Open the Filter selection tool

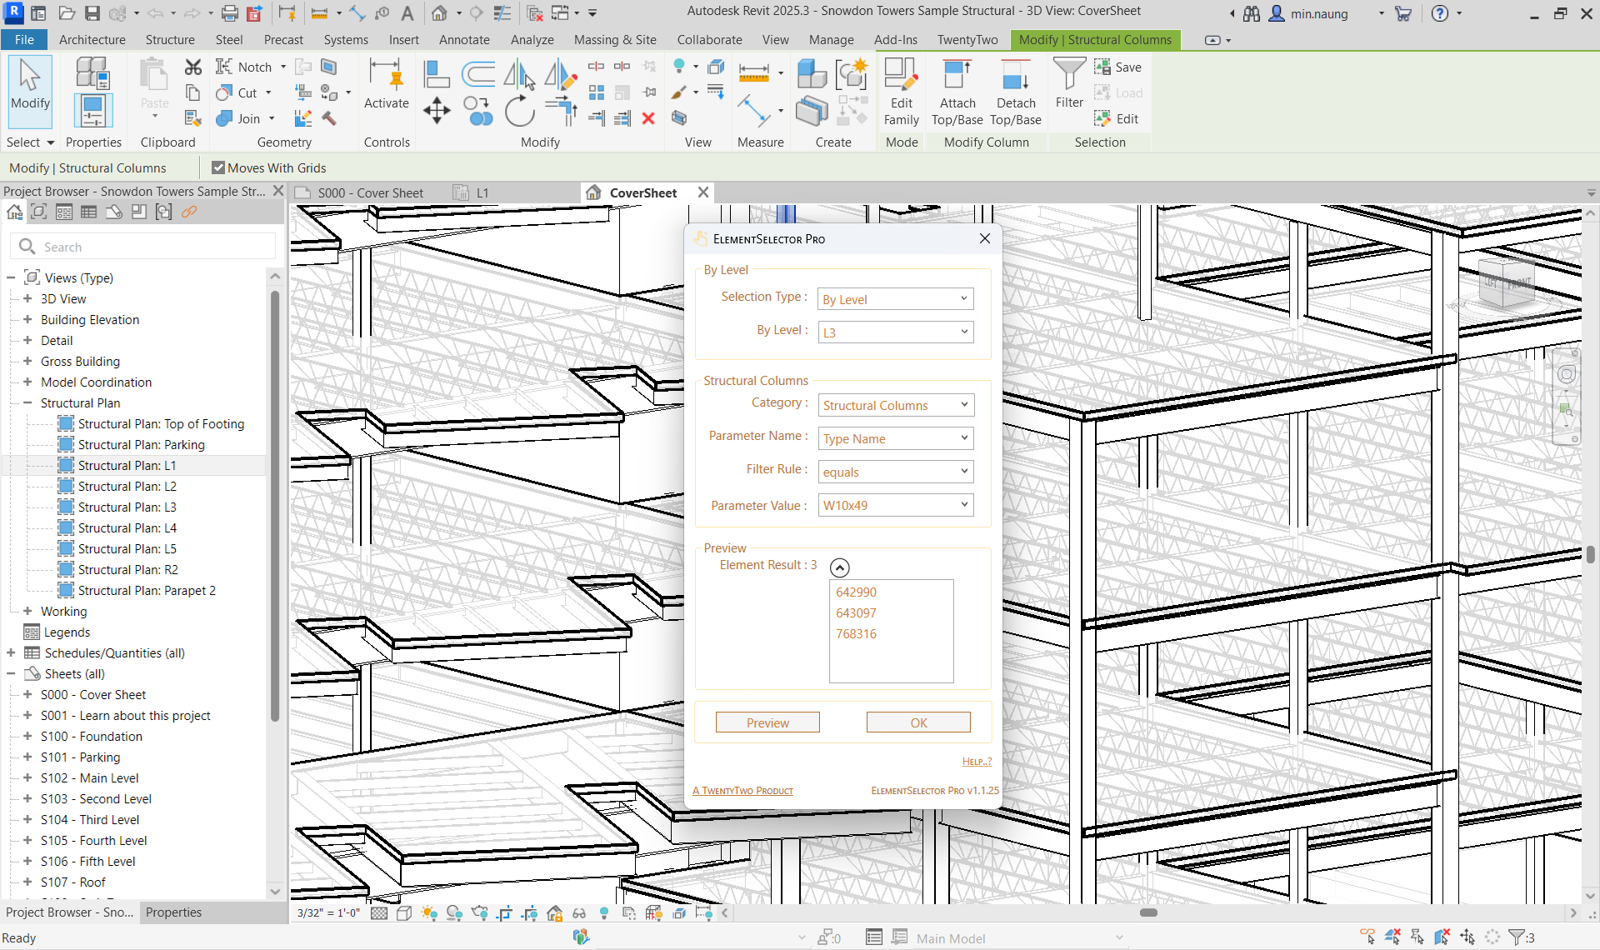[1069, 83]
